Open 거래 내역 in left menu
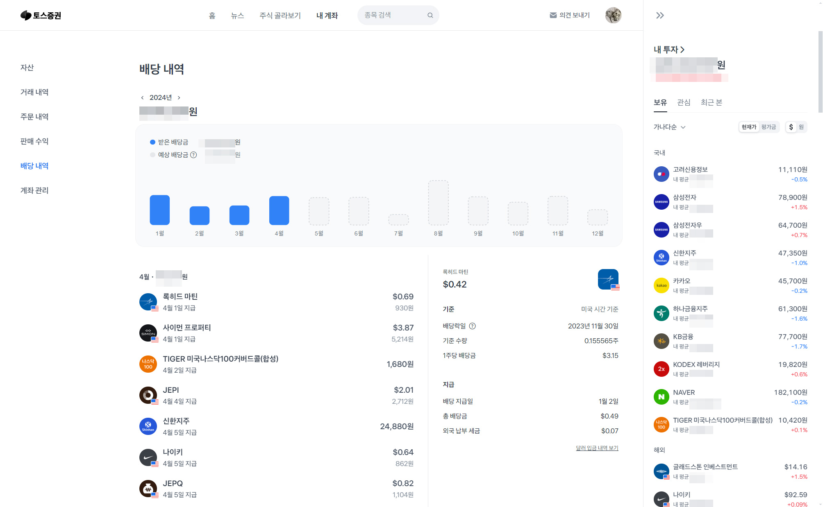 click(34, 92)
